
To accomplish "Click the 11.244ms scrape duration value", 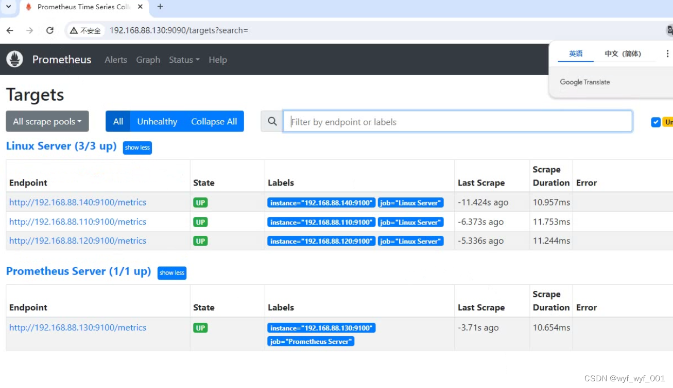I will [x=551, y=241].
